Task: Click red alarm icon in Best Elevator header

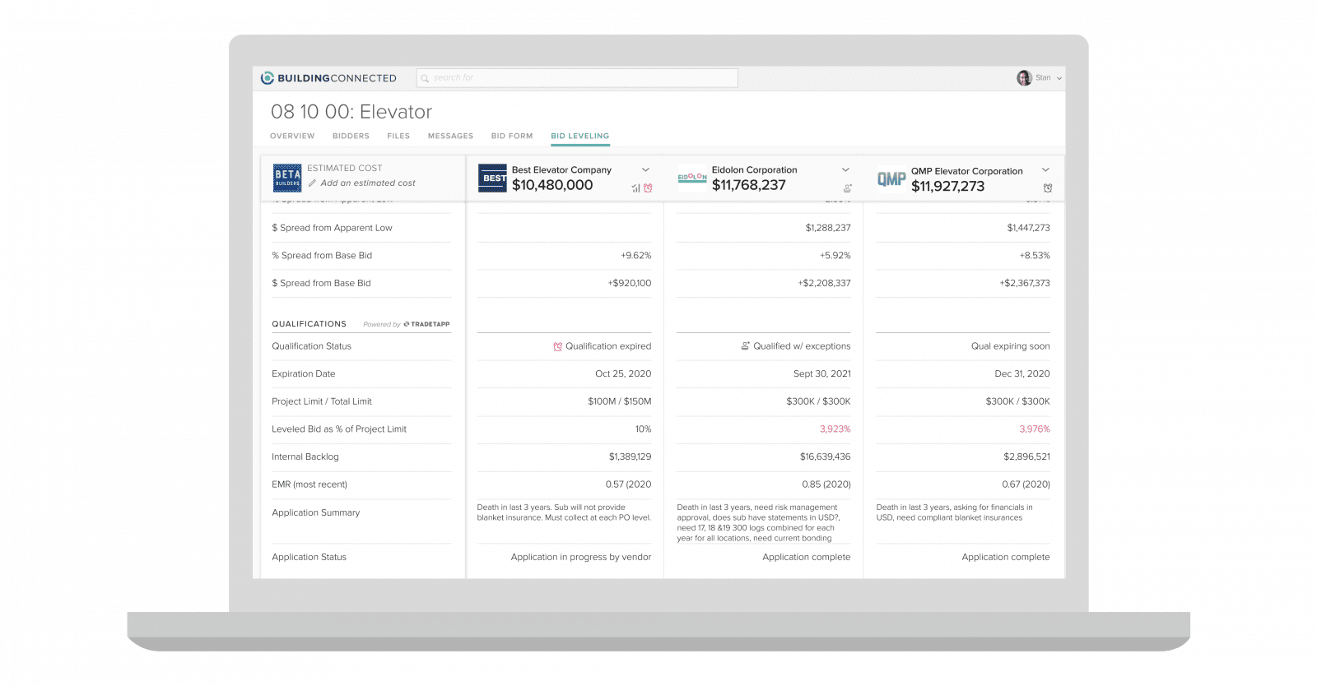Action: [x=648, y=188]
